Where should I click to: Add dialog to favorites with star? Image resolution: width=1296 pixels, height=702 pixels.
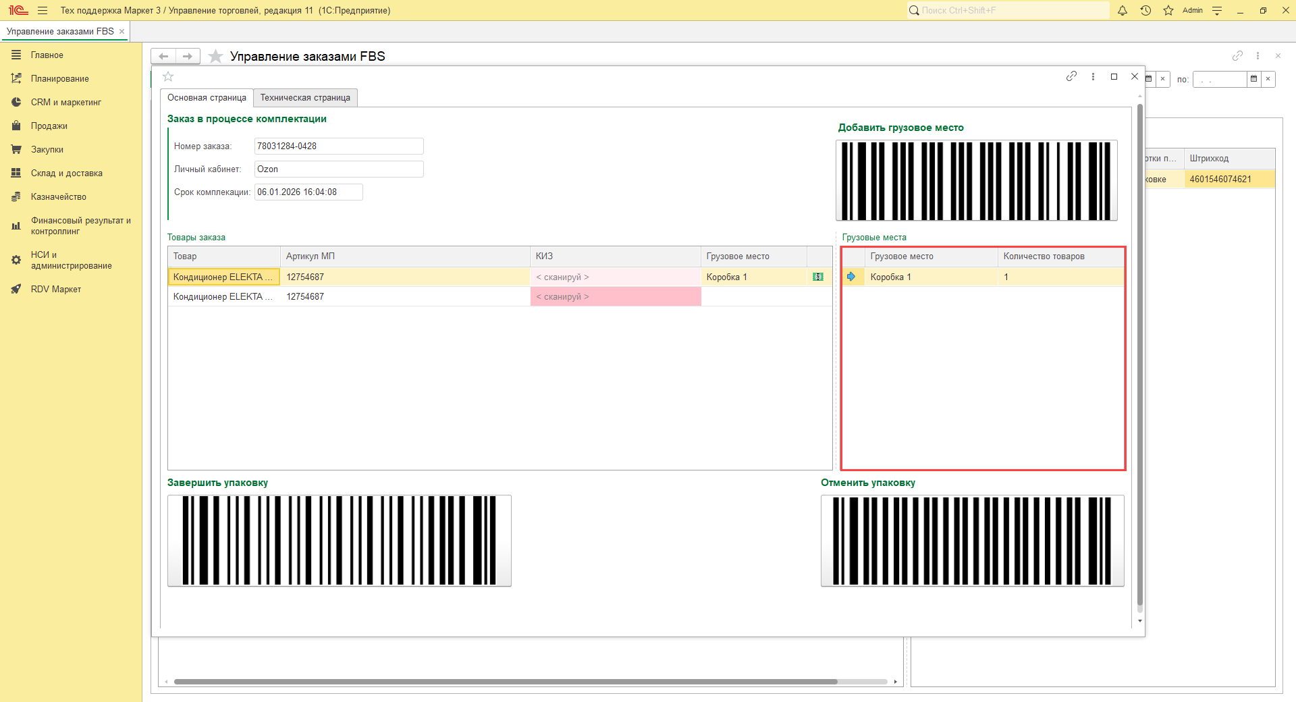(x=169, y=76)
